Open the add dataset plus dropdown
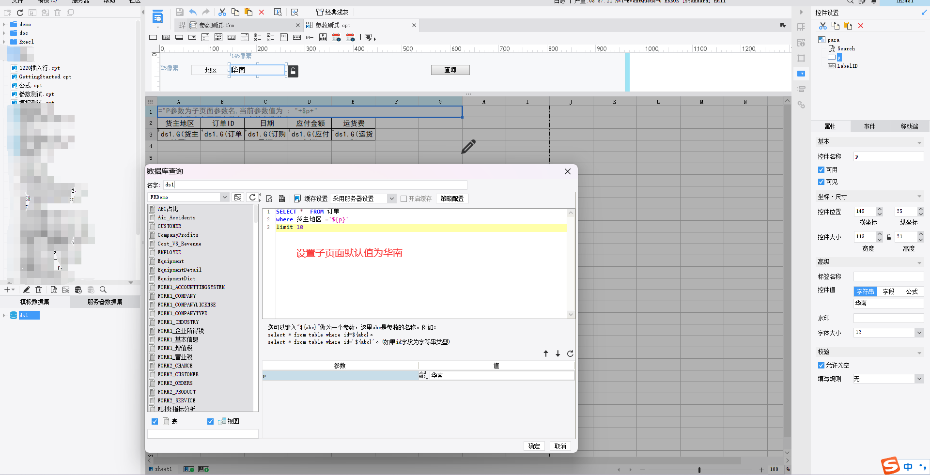Screen dimensions: 930x475 tap(9, 290)
